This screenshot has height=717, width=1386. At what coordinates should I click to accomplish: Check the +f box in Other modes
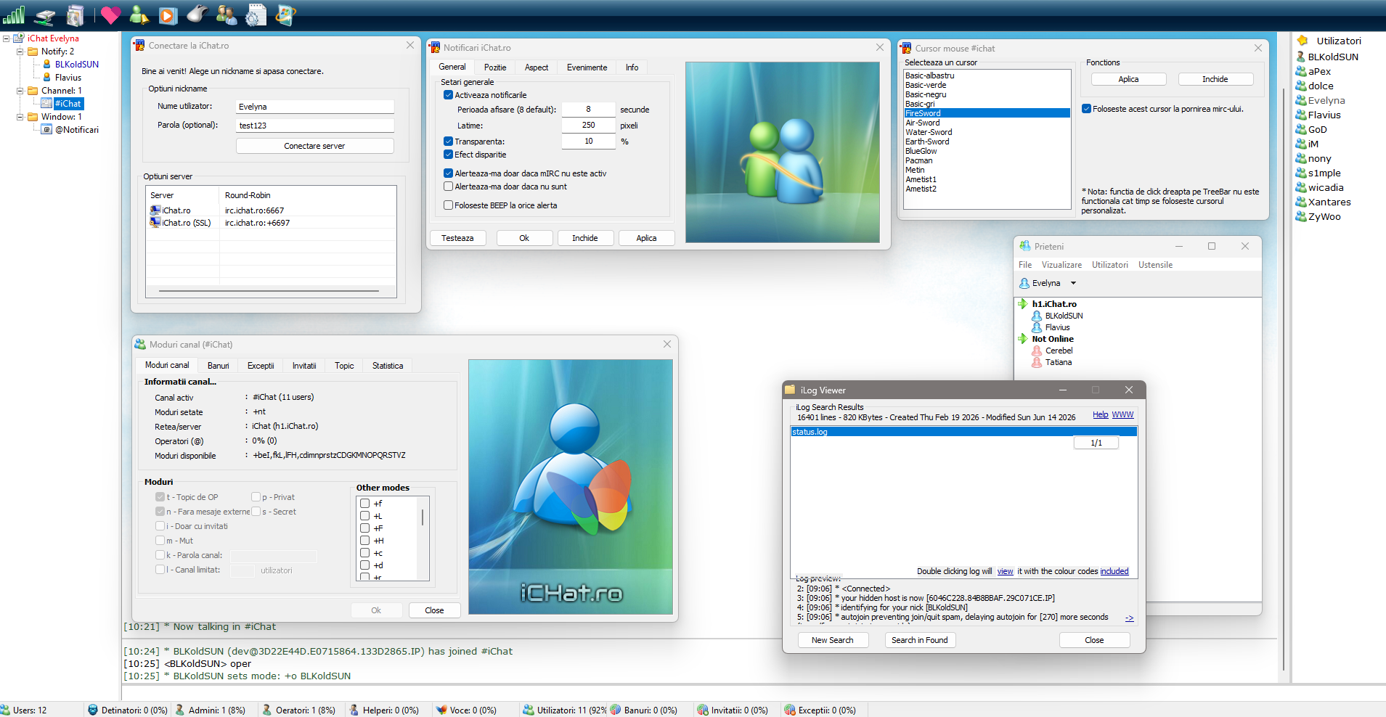click(x=365, y=504)
